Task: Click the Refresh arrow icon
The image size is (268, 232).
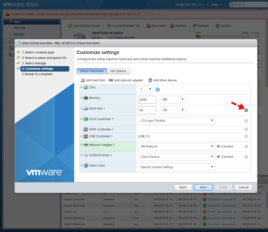Action: (x=195, y=26)
